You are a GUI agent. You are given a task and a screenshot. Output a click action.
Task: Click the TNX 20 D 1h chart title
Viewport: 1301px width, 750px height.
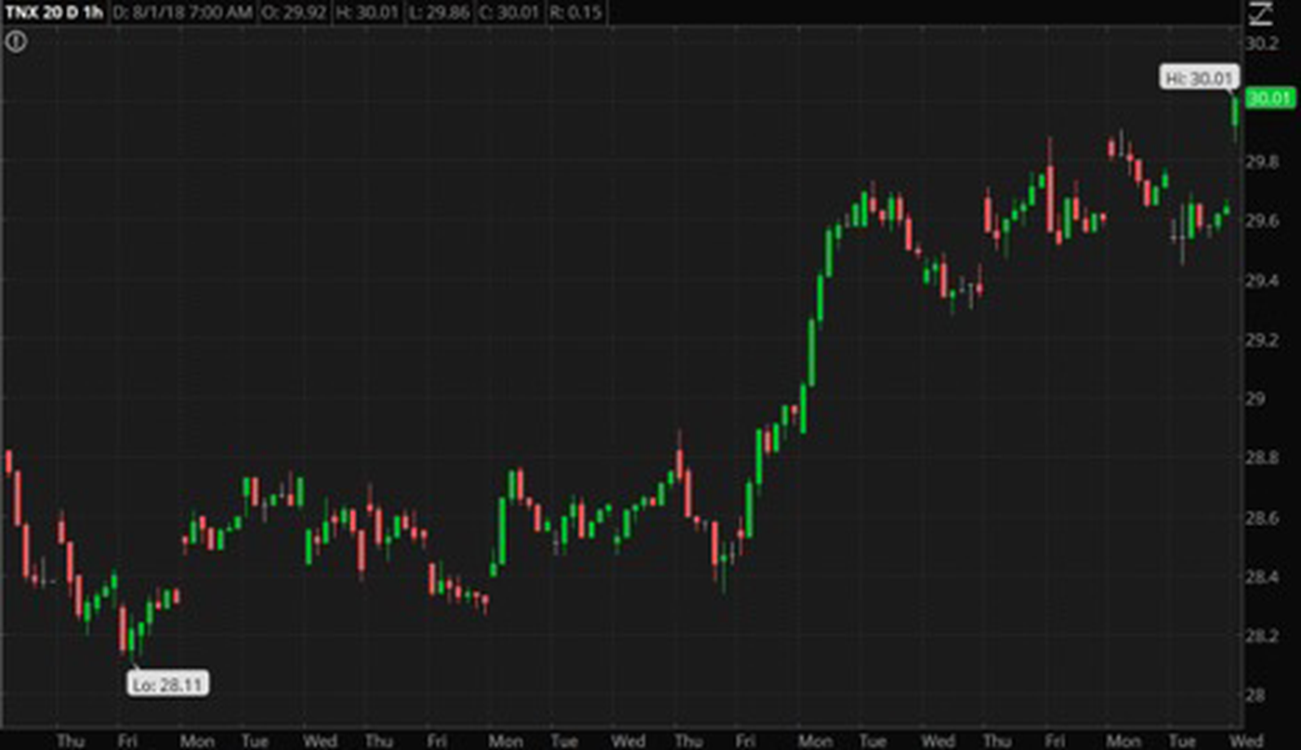[x=53, y=12]
